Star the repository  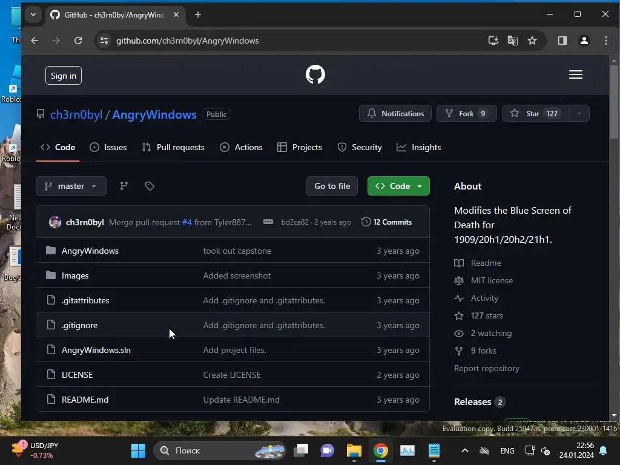pyautogui.click(x=535, y=113)
